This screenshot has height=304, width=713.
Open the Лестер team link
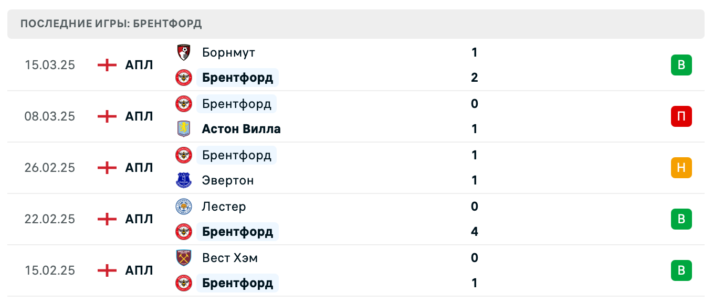click(x=224, y=207)
